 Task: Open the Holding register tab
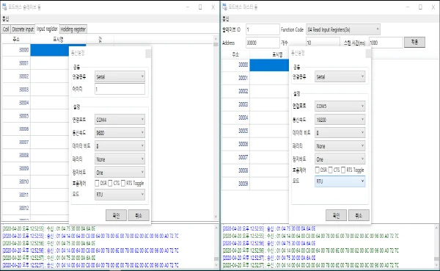click(x=73, y=29)
